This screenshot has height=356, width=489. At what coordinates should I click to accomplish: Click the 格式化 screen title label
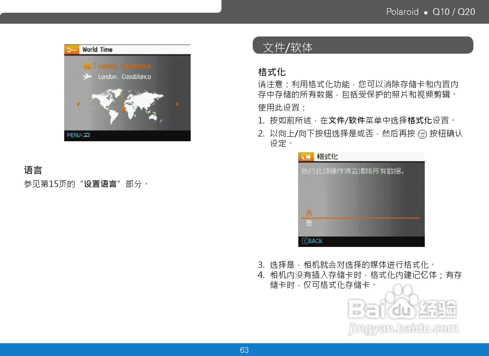[327, 157]
